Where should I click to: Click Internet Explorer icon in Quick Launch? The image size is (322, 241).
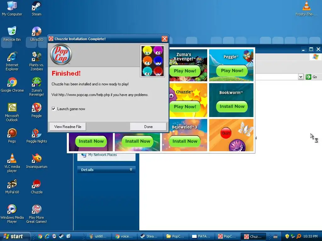pos(47,236)
